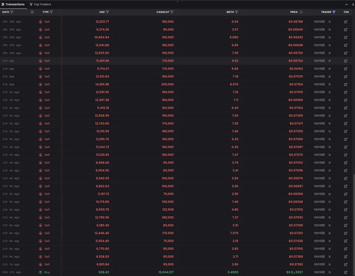Clear trader filter X on the 6,180.40 row
Image resolution: width=355 pixels, height=276 pixels.
(x=329, y=225)
